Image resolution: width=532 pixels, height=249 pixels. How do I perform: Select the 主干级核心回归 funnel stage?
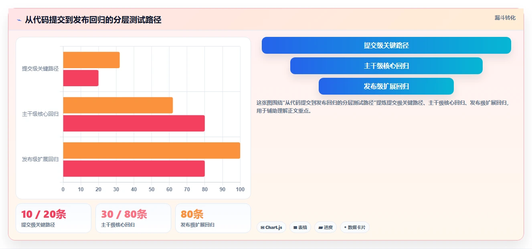(386, 66)
